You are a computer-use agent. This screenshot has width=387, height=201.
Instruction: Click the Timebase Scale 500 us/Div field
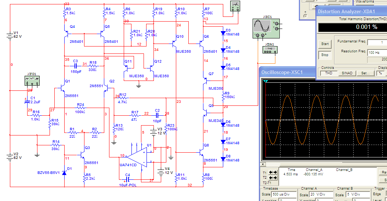[x=284, y=194]
